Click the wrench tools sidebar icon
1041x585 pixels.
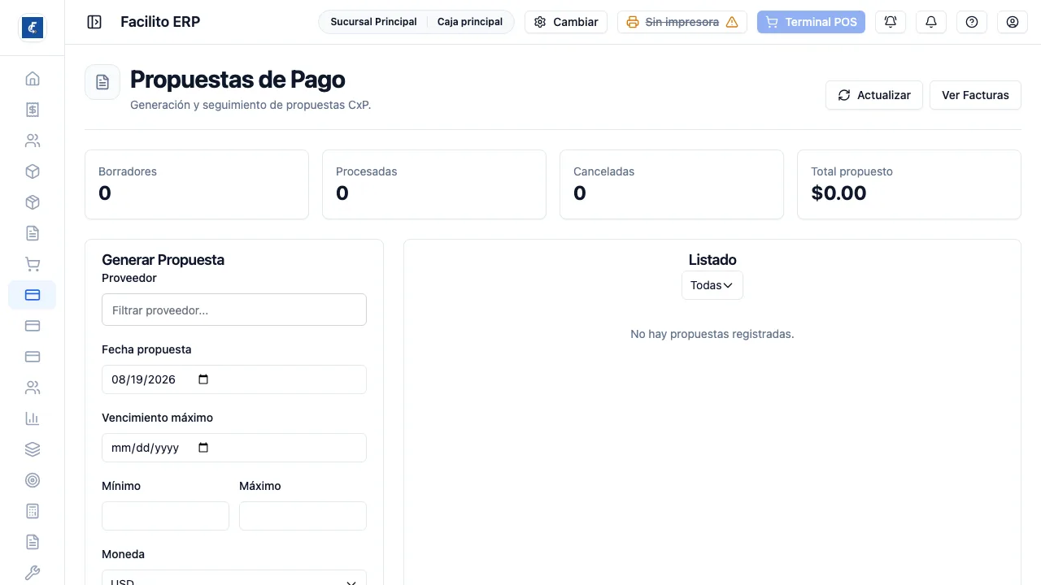[x=33, y=573]
